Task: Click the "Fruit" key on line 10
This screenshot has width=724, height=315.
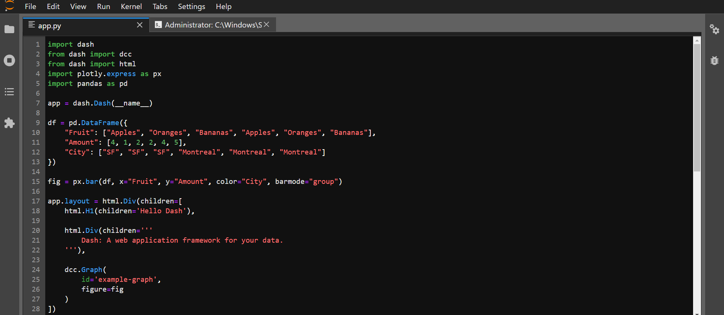Action: point(79,132)
